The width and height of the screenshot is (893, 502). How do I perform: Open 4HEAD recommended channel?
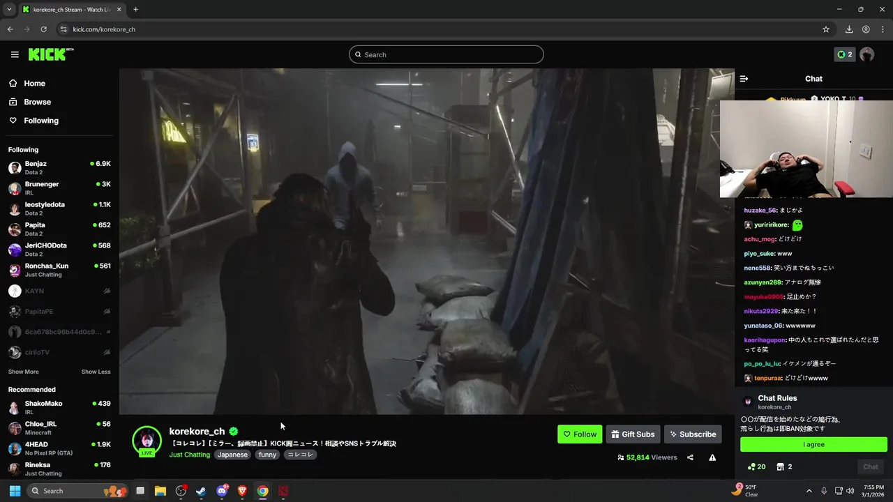[59, 448]
